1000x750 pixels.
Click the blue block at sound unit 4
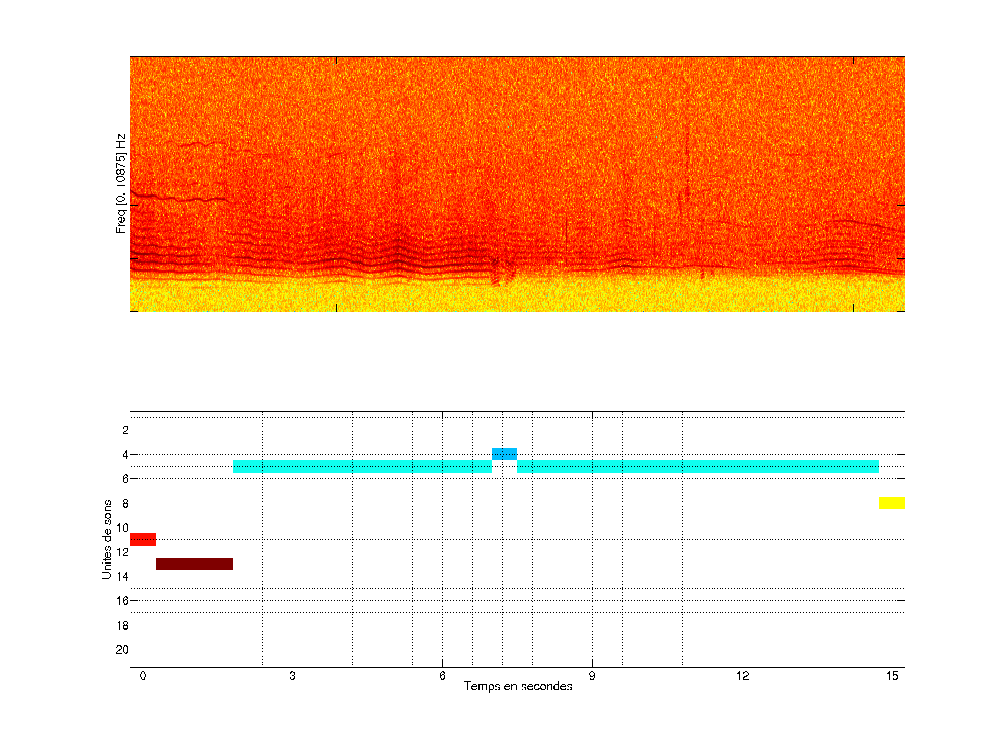[x=504, y=454]
